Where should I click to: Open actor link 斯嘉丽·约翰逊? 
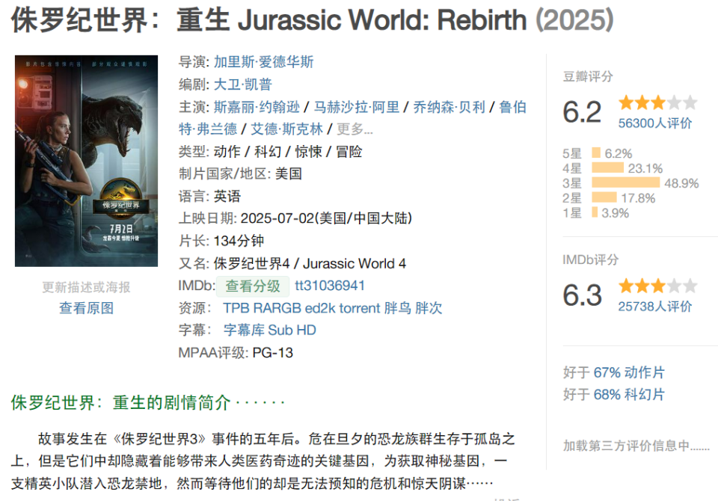(x=257, y=107)
